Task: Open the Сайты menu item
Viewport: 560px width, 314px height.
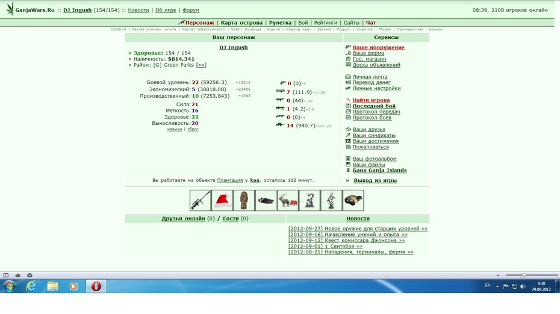Action: [352, 22]
